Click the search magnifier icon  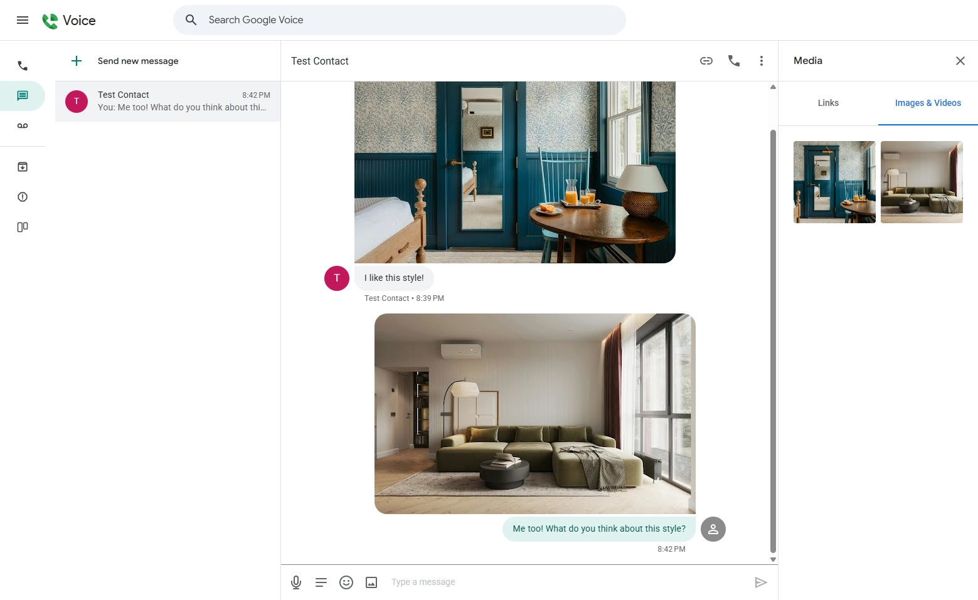(191, 20)
